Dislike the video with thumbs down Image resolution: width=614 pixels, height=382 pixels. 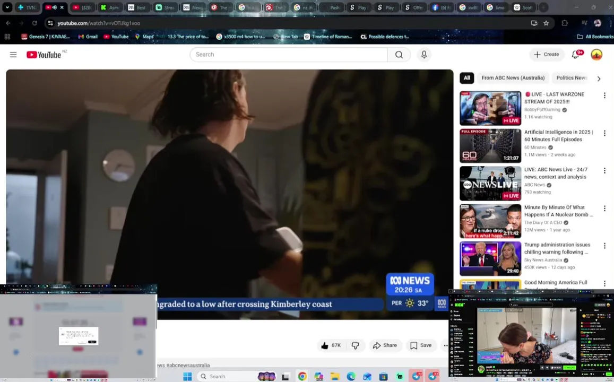356,345
